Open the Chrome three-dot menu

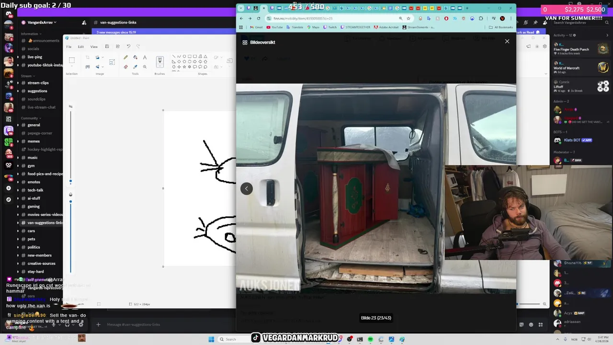[x=511, y=18]
